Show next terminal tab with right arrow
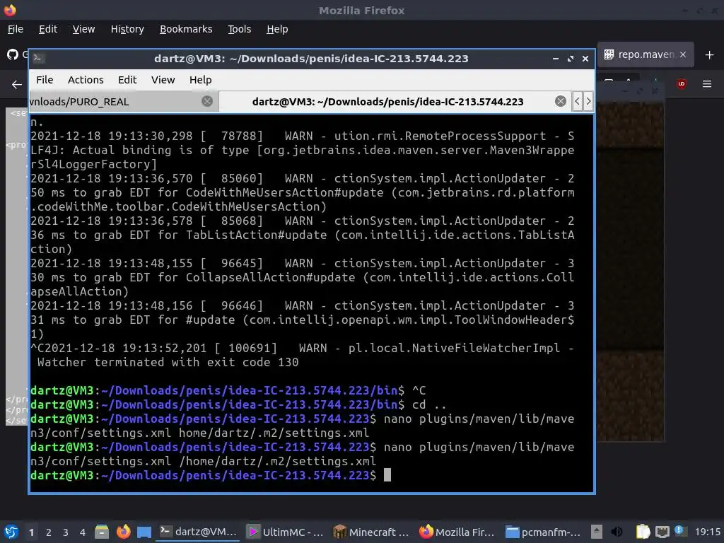724x543 pixels. (588, 101)
